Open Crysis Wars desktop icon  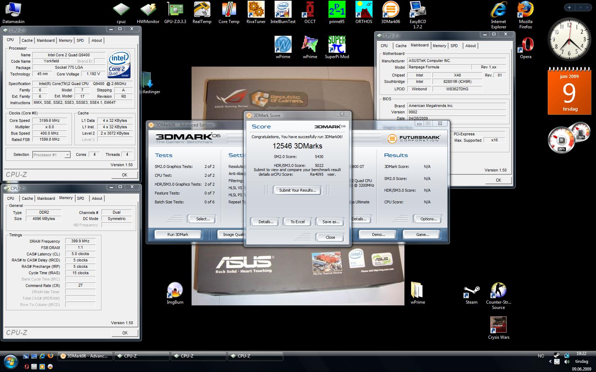tap(498, 328)
